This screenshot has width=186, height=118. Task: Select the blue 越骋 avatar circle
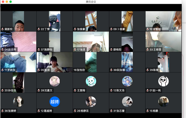click(54, 101)
